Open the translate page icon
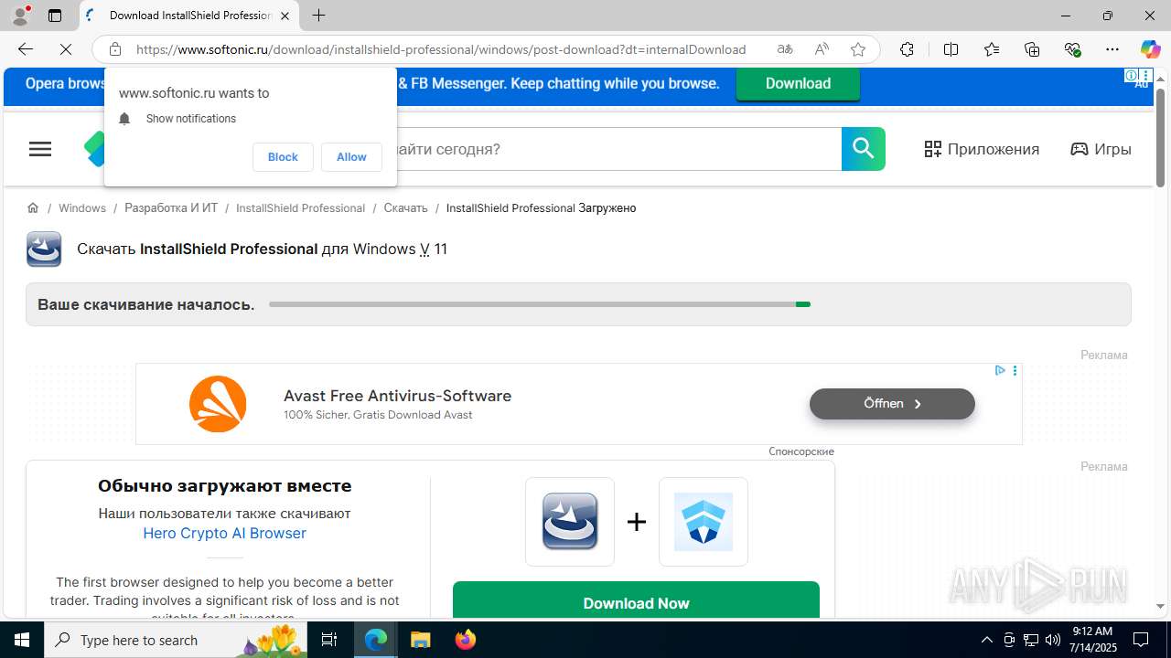The image size is (1171, 658). click(x=785, y=49)
